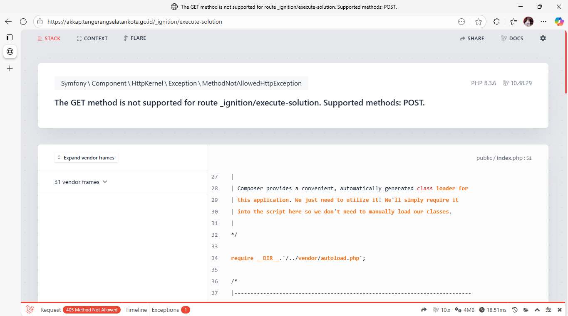
Task: Launch Copilot from the toolbar
Action: click(x=559, y=22)
